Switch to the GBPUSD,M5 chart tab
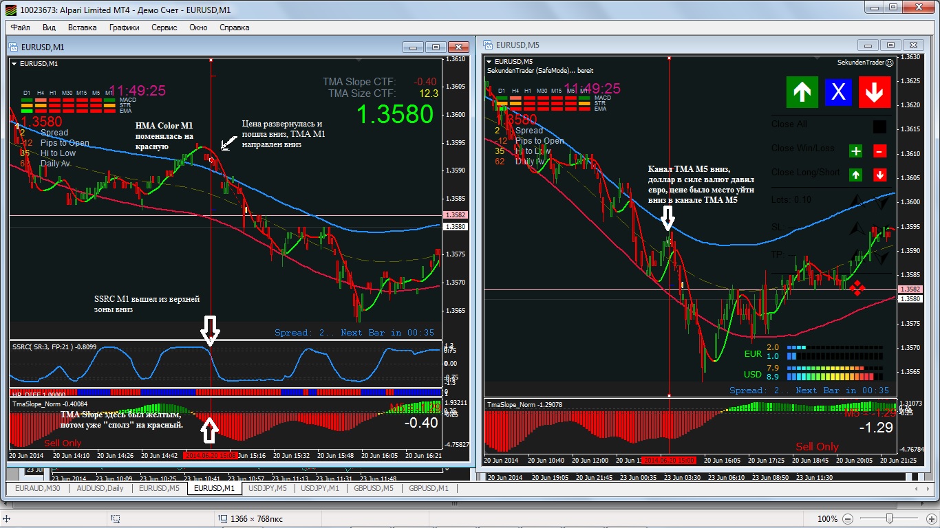Viewport: 940px width, 528px height. pos(374,488)
